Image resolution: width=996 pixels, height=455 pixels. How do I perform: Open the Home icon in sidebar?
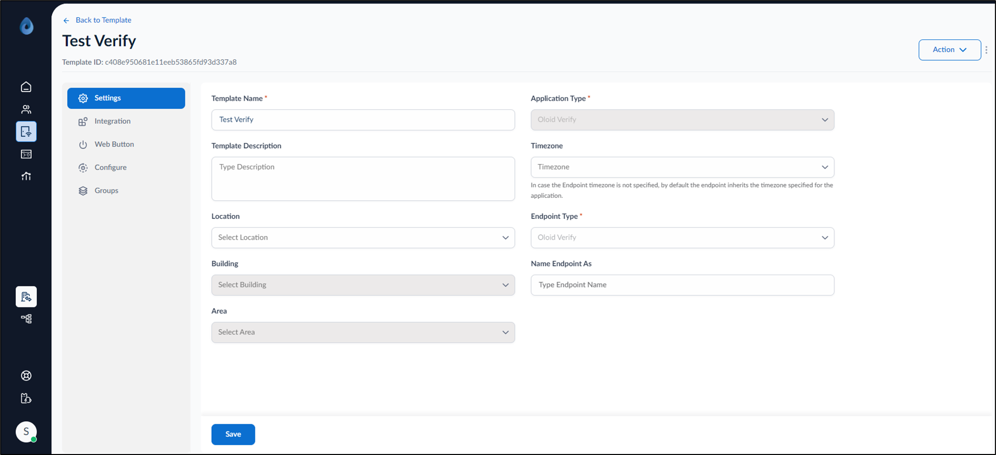(x=26, y=87)
